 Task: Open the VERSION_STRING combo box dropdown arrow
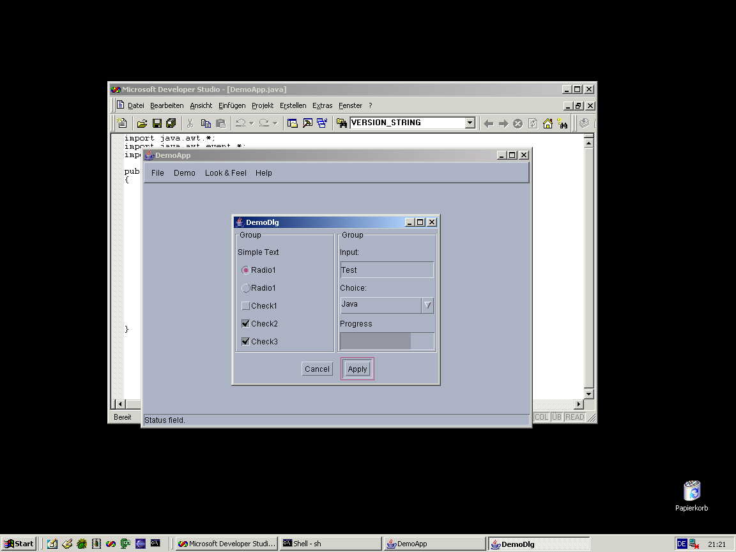point(470,123)
